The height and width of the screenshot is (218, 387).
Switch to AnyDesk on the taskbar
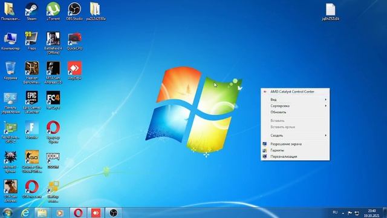click(96, 213)
